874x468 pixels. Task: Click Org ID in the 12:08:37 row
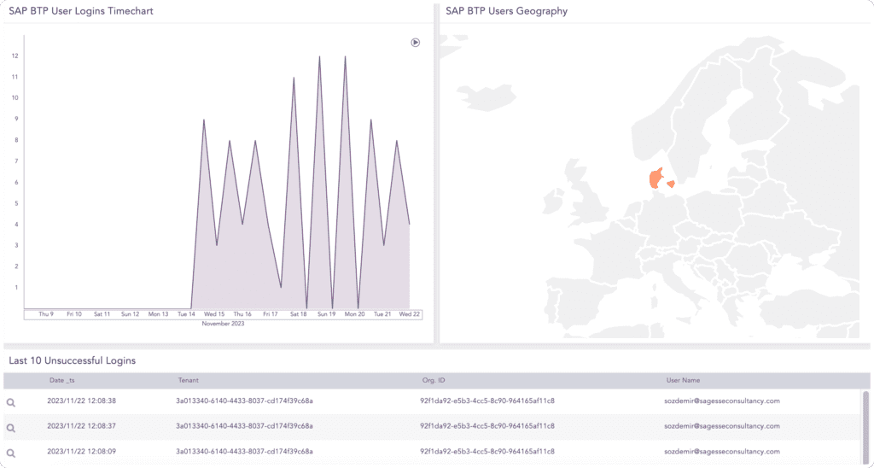(x=487, y=426)
